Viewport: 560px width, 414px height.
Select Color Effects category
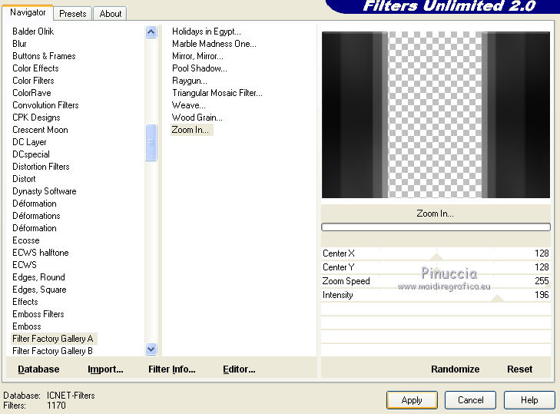point(35,68)
